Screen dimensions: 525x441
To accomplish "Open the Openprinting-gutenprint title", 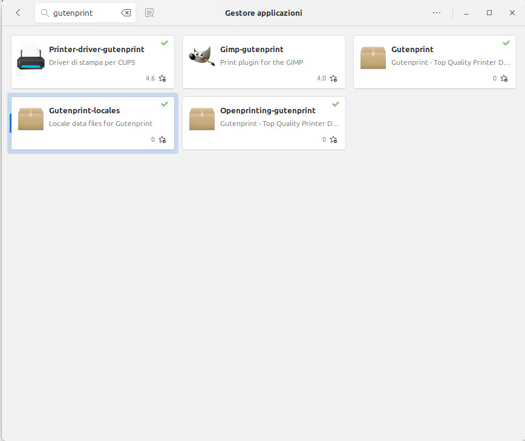I will coord(267,110).
